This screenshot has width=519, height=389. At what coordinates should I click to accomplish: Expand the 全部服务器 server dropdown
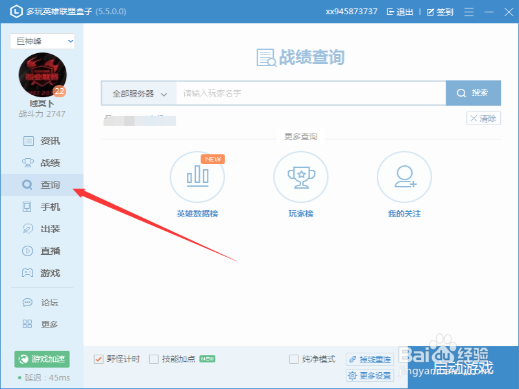(139, 93)
